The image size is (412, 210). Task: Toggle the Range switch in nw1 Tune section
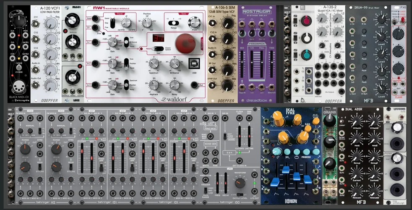click(x=173, y=23)
